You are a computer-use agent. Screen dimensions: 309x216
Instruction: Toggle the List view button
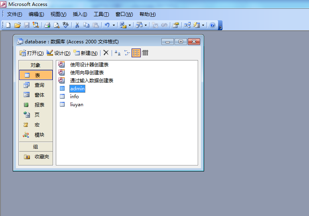click(136, 53)
